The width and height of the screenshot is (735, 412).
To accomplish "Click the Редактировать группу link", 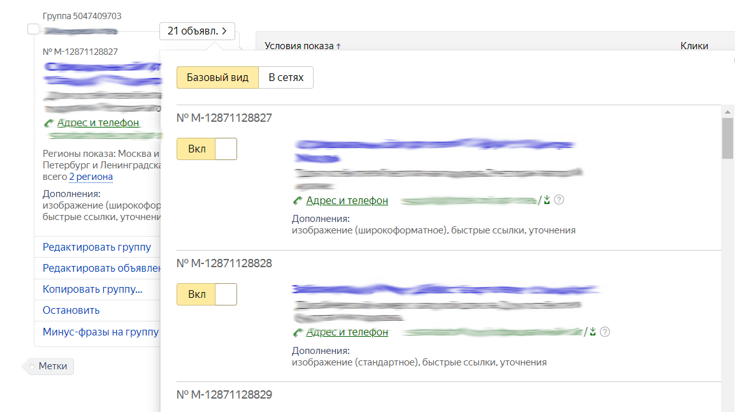I will coord(97,247).
